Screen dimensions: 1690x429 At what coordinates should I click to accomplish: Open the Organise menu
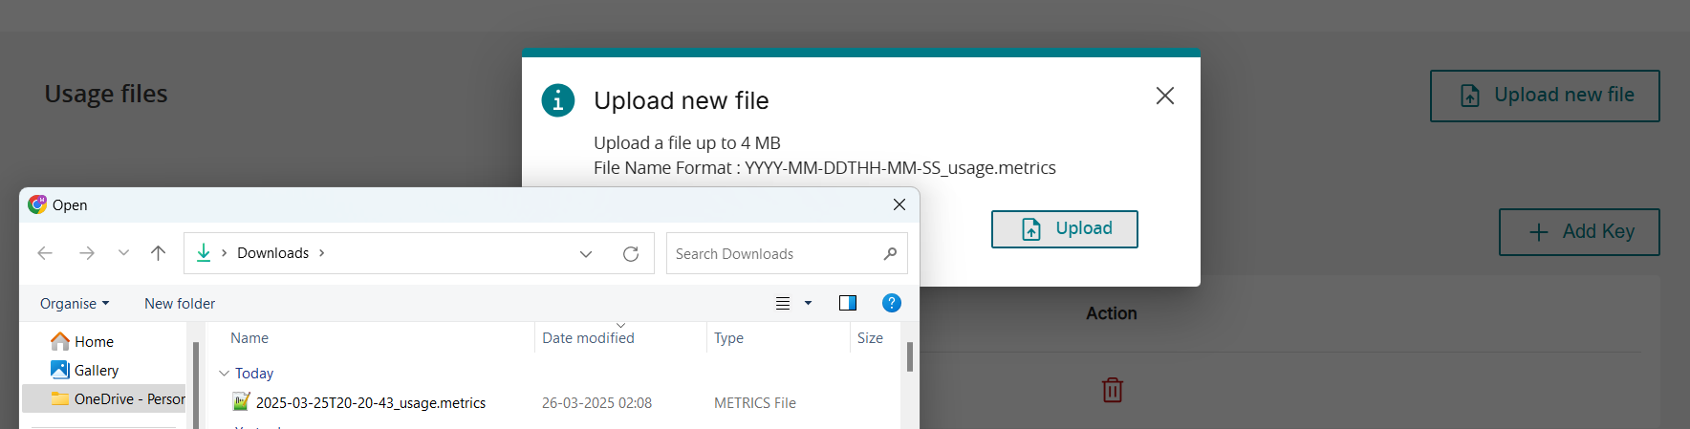click(x=75, y=304)
